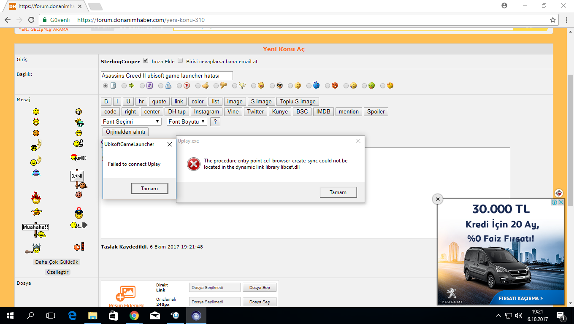The height and width of the screenshot is (324, 574).
Task: Select the document topic icon radio
Action: [106, 86]
